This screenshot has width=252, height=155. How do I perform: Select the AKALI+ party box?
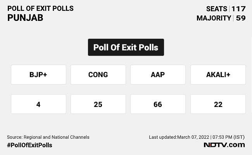(x=218, y=74)
